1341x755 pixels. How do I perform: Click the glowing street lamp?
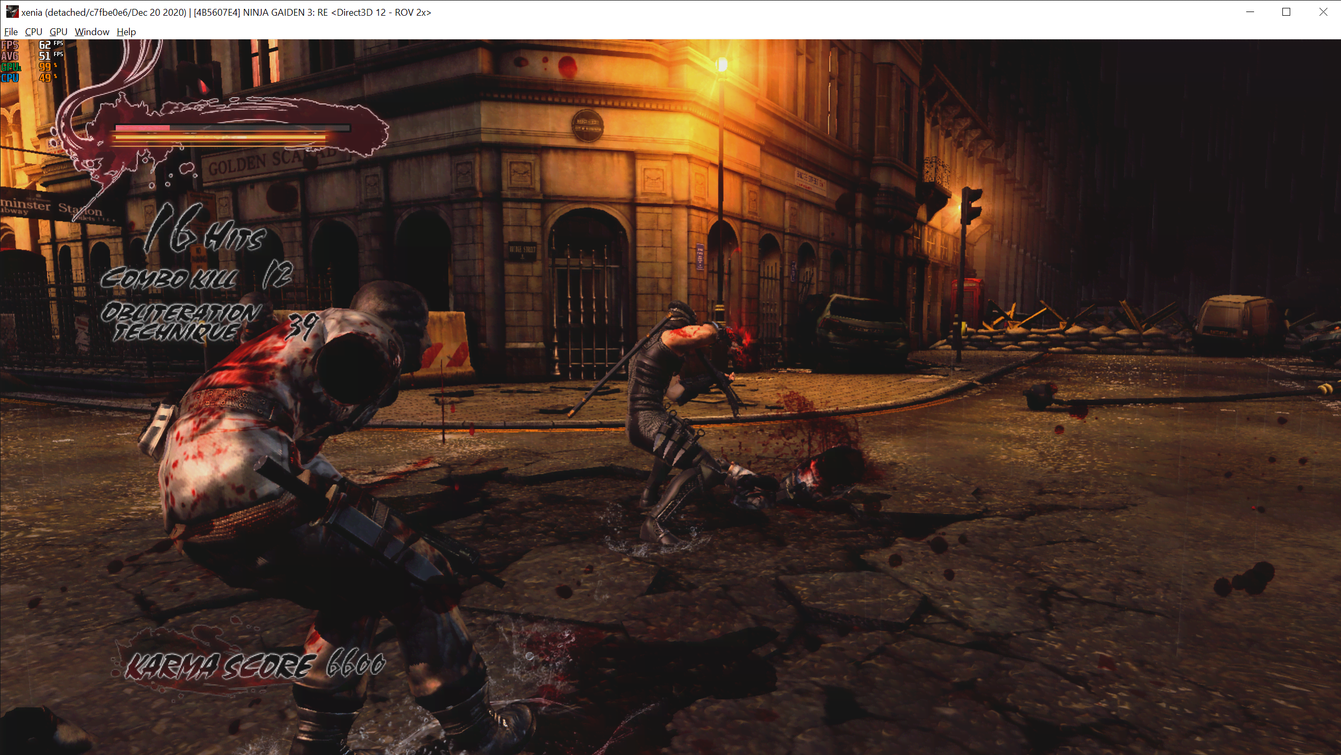tap(722, 64)
